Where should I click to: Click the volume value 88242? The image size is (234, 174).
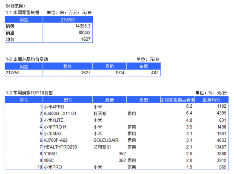(85, 33)
